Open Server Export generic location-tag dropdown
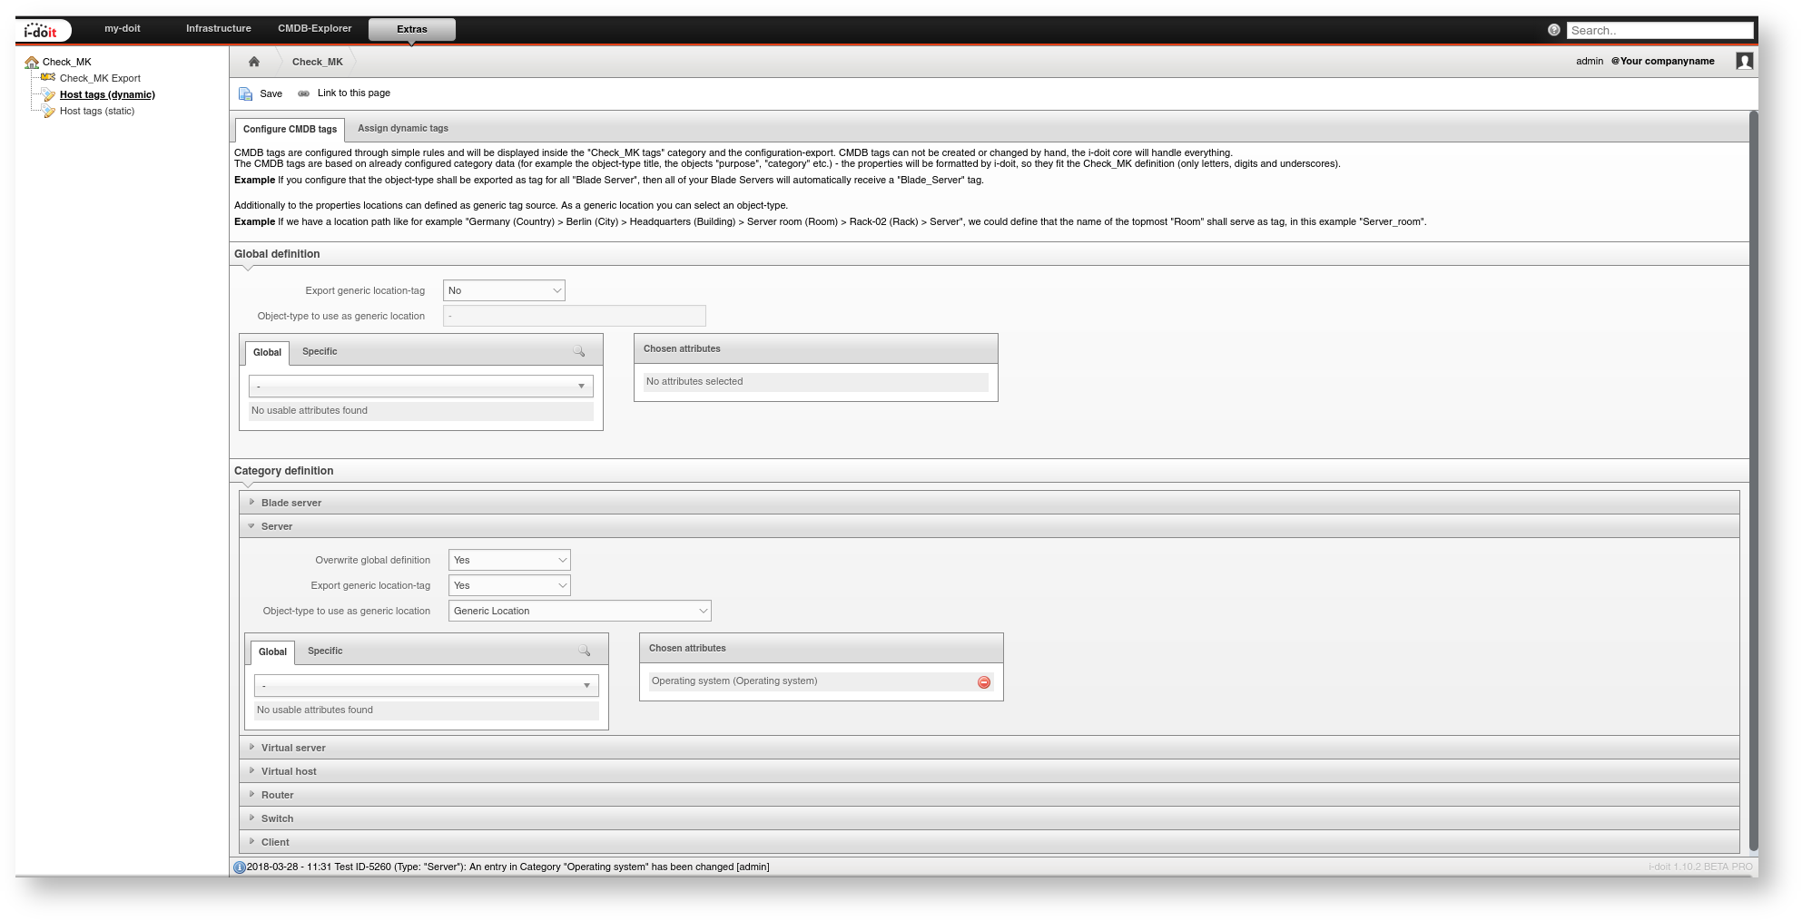Viewport: 1802px width, 921px height. point(509,585)
